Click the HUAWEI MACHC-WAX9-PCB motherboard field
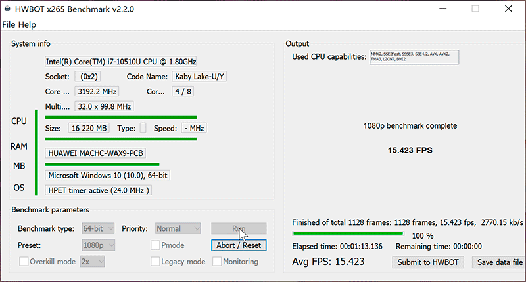The image size is (526, 282). (95, 153)
